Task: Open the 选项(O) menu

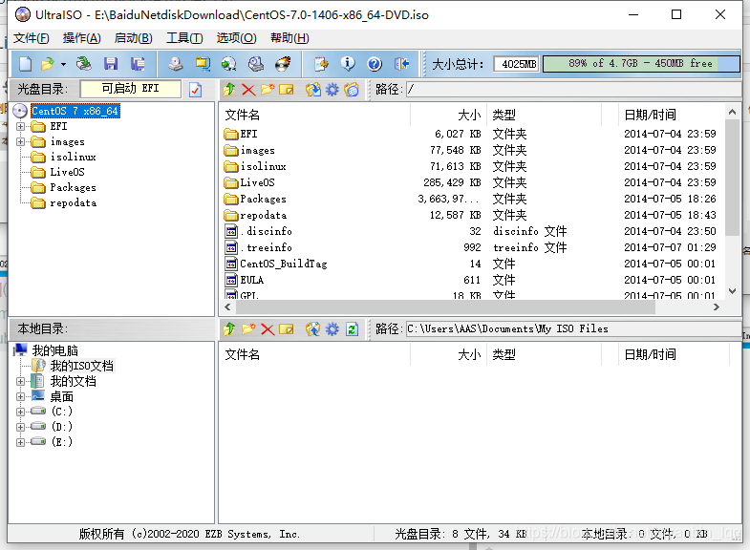Action: [x=236, y=38]
